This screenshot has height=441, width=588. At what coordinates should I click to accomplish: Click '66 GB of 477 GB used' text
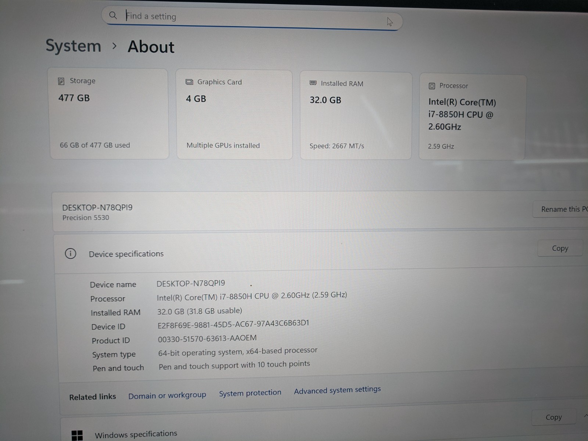tap(95, 145)
